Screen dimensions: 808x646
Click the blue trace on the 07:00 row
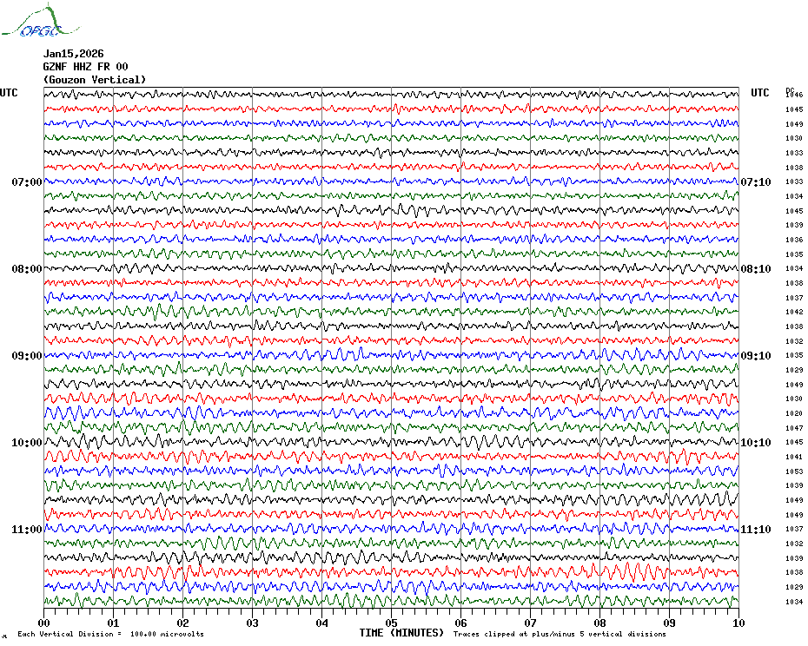tap(392, 181)
